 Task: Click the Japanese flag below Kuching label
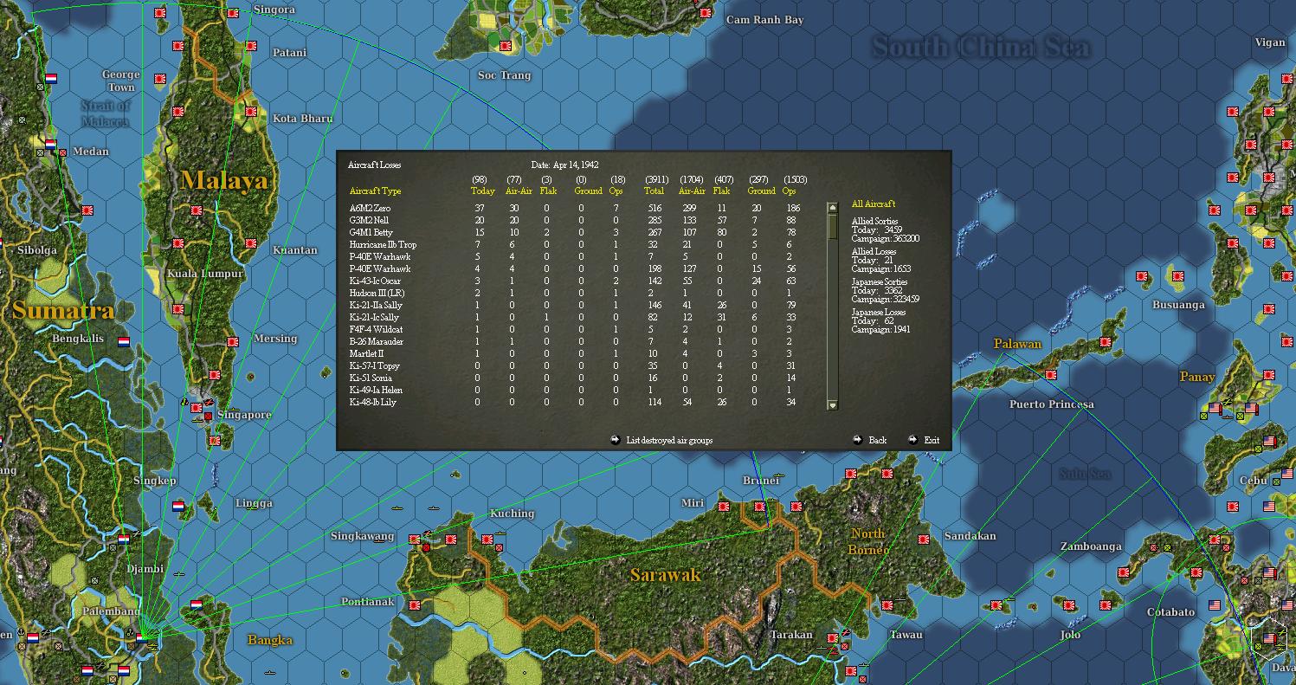pos(487,540)
